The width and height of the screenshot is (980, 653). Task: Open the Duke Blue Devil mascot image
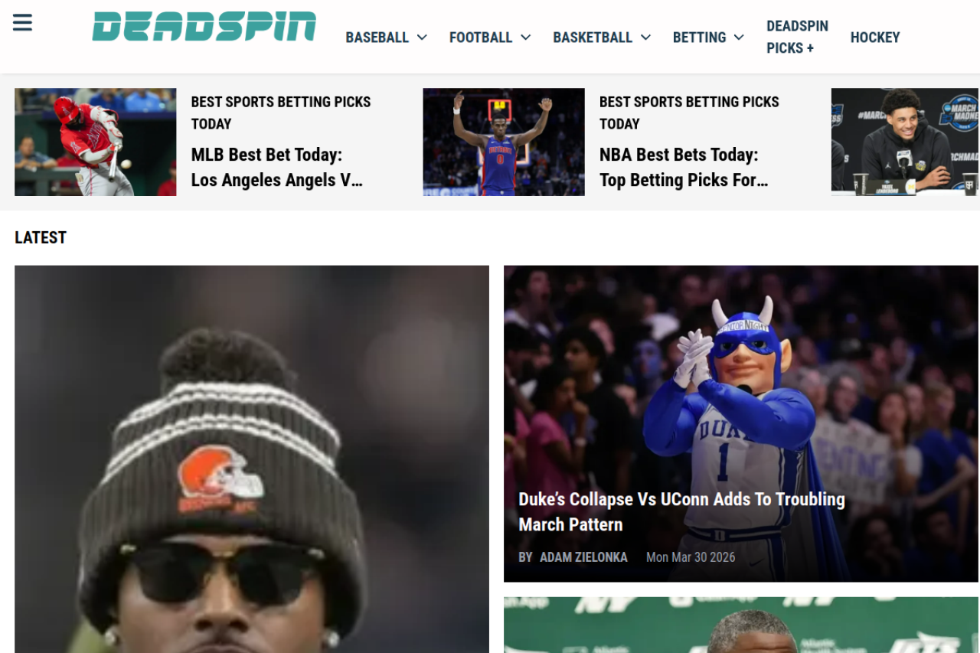741,423
